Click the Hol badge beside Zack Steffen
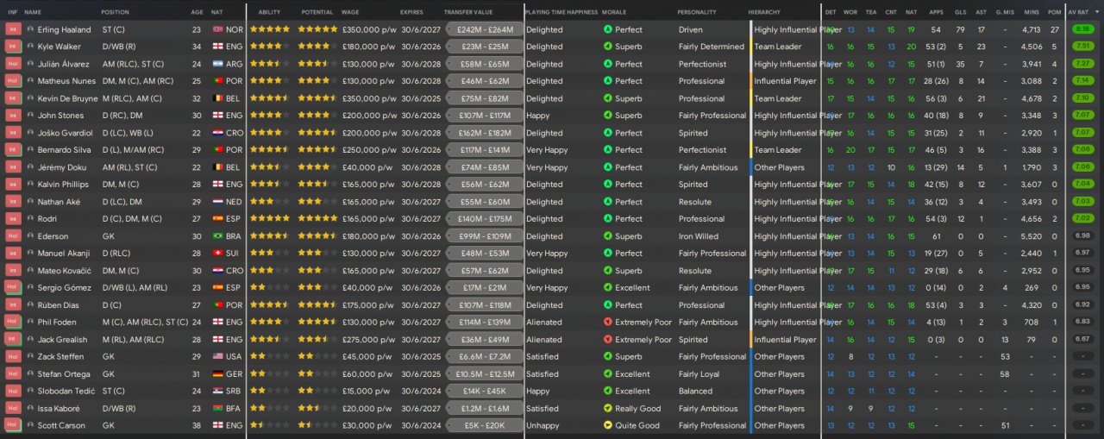 tap(13, 356)
